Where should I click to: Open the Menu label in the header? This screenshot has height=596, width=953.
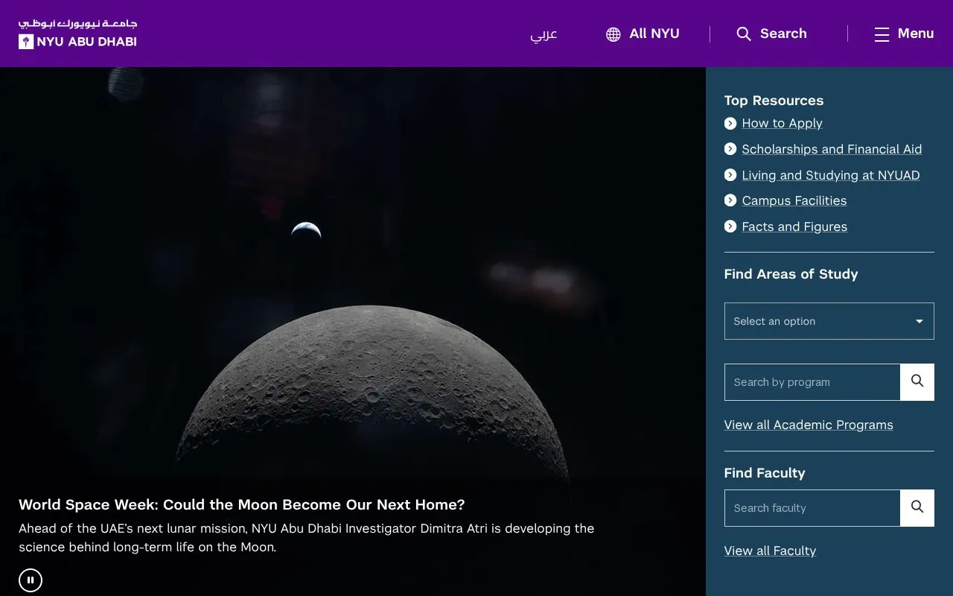[x=916, y=34]
